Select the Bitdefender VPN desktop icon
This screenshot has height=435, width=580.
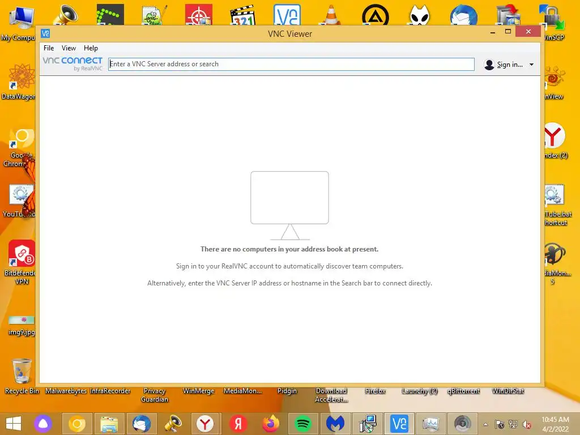20,262
